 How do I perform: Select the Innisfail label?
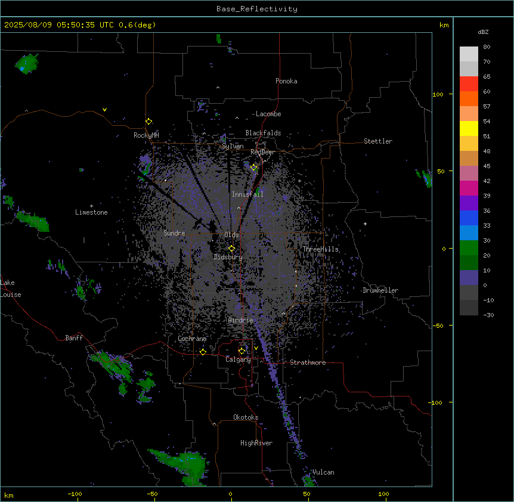[247, 194]
